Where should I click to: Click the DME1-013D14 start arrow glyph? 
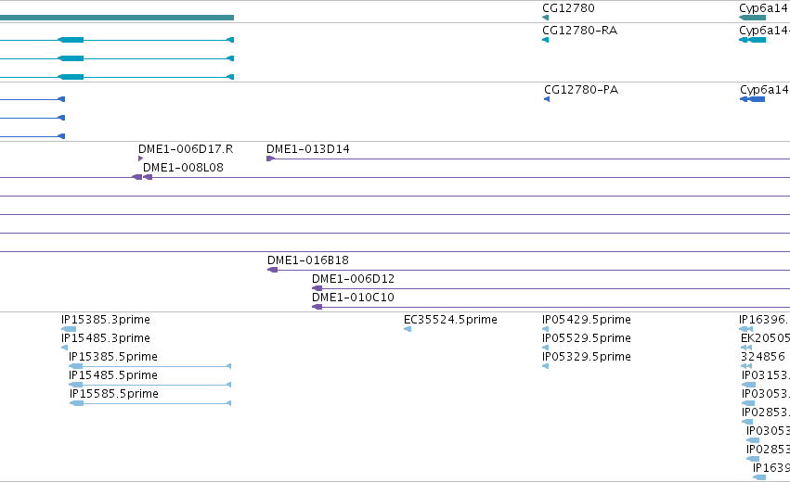[x=270, y=159]
